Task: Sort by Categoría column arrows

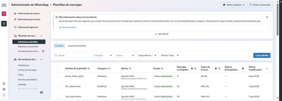Action: (x=109, y=68)
